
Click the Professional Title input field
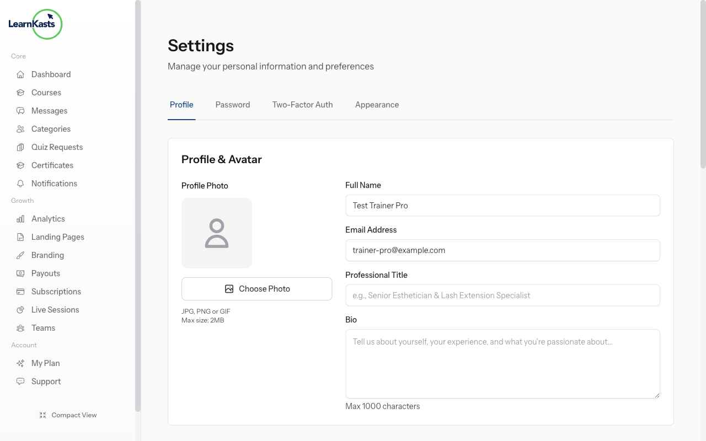[502, 295]
